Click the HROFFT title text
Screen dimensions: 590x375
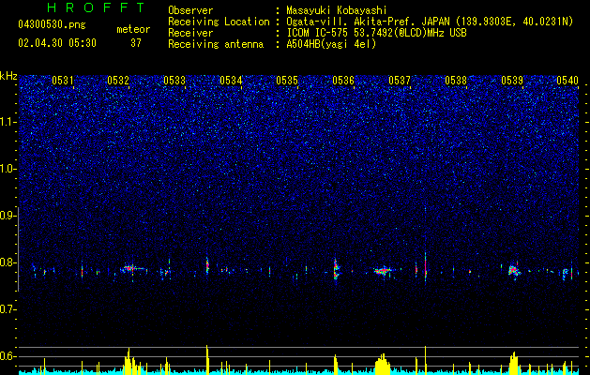point(96,7)
